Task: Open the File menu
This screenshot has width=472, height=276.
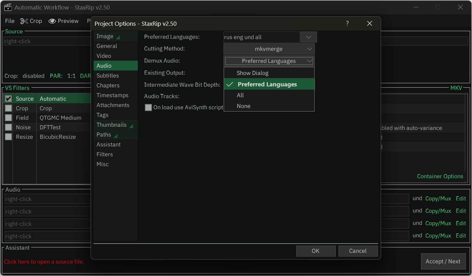Action: [x=10, y=21]
